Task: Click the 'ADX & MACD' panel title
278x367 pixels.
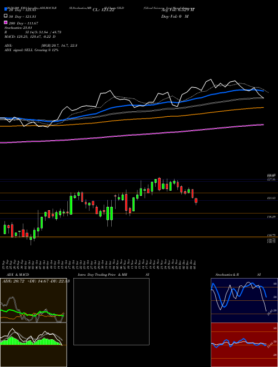Action: (18, 275)
